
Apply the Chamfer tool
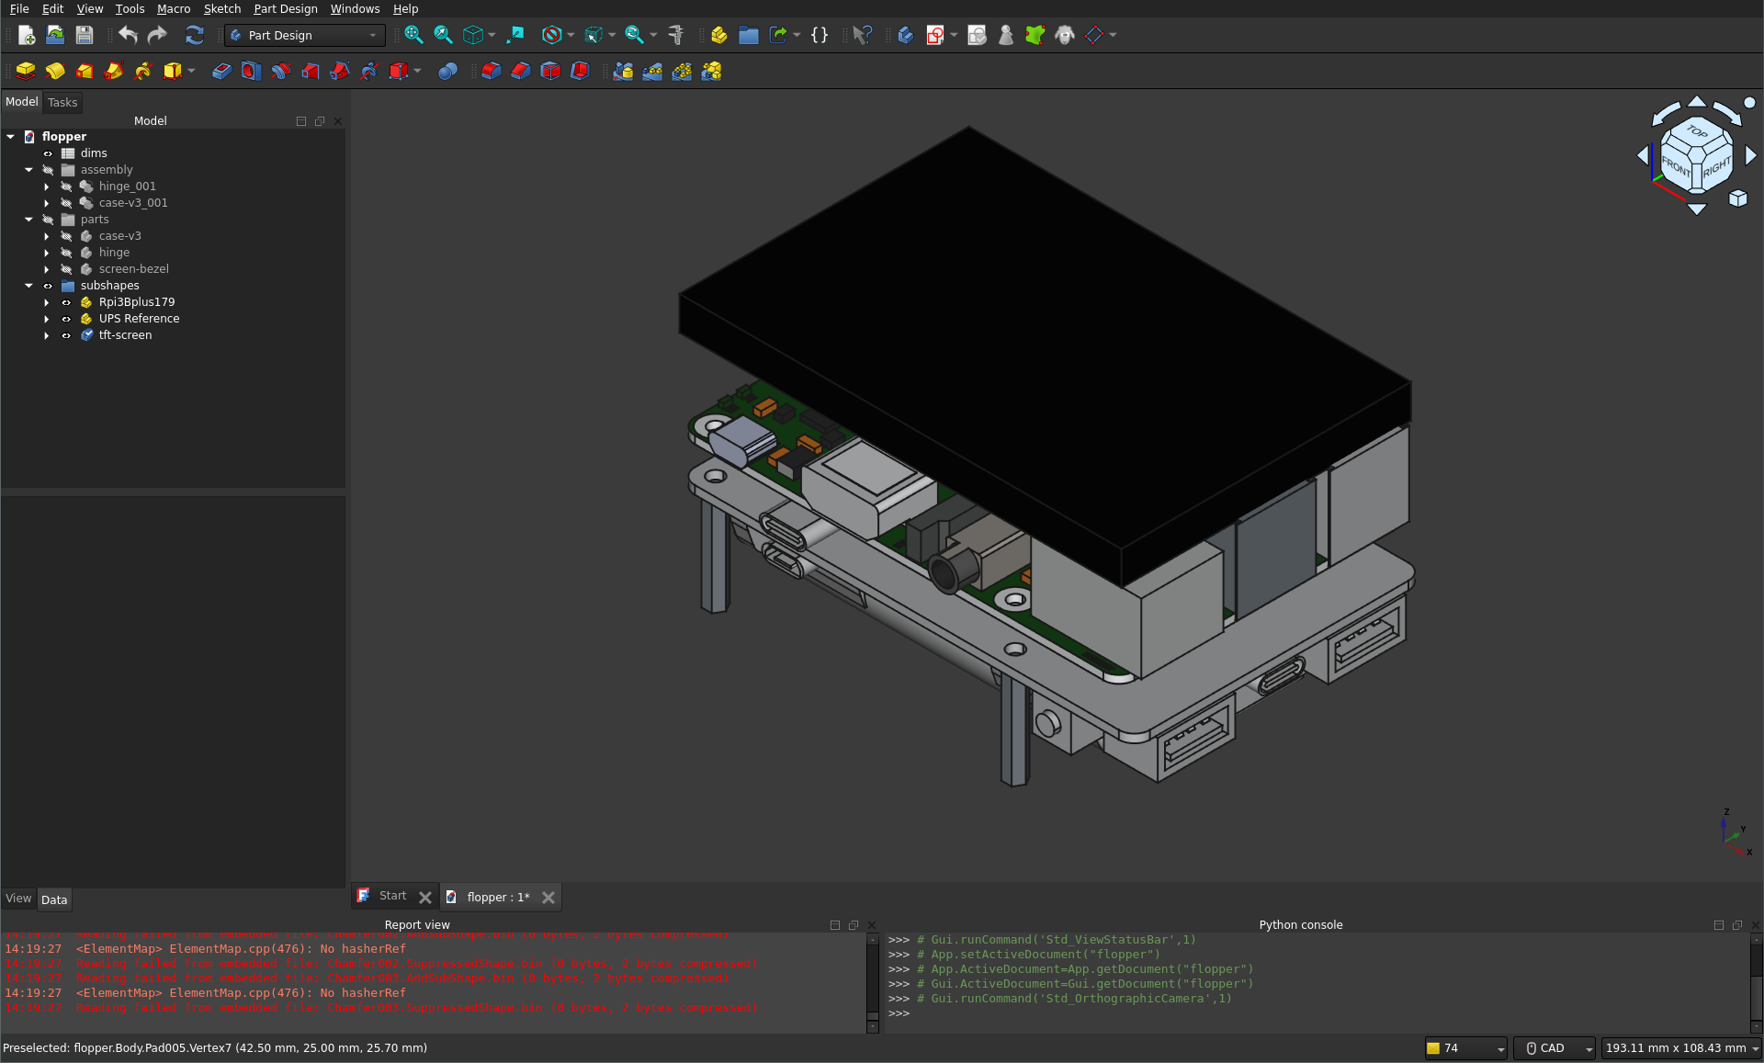click(x=520, y=71)
